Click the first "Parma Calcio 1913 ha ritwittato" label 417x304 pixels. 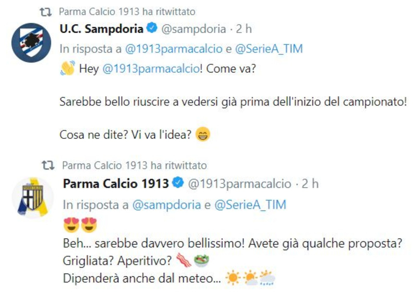[127, 12]
